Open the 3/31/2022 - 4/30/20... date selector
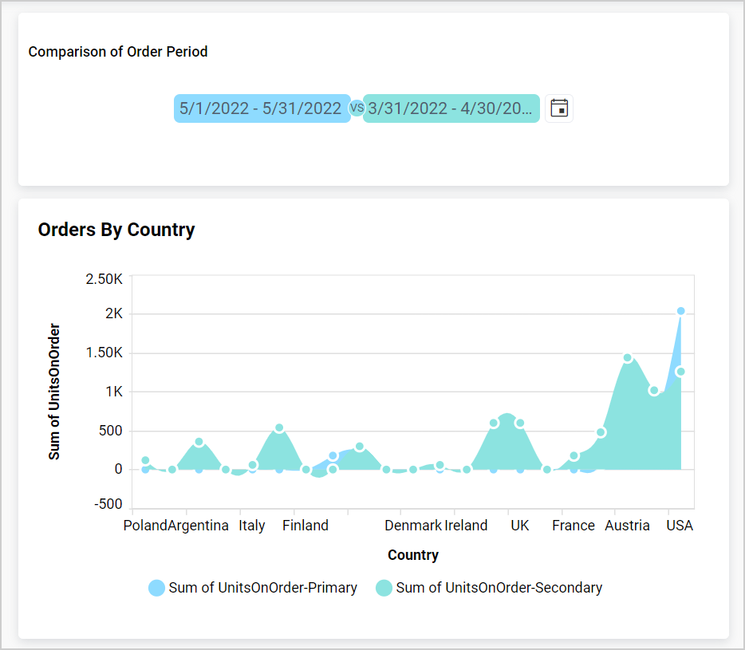745x650 pixels. (x=451, y=108)
